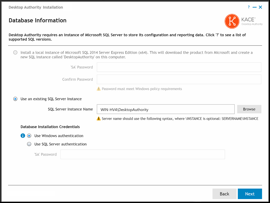Choose Use SQL Server authentication
This screenshot has height=203, width=270.
29,144
